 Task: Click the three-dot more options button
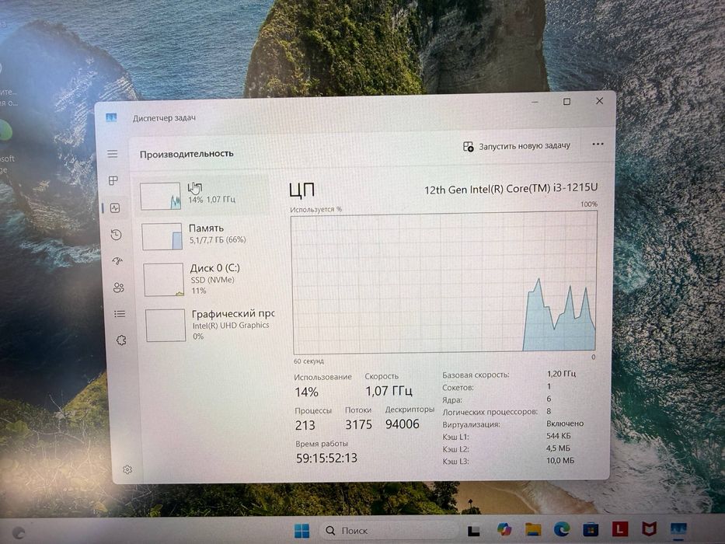(598, 144)
